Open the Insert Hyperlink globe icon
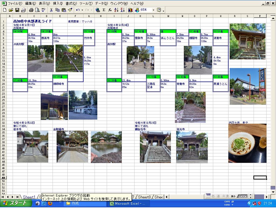 (98, 10)
